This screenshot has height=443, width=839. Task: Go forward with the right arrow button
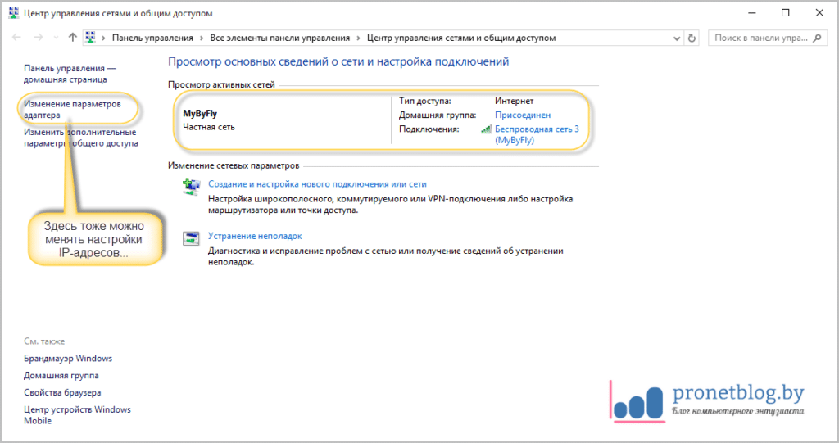point(38,38)
